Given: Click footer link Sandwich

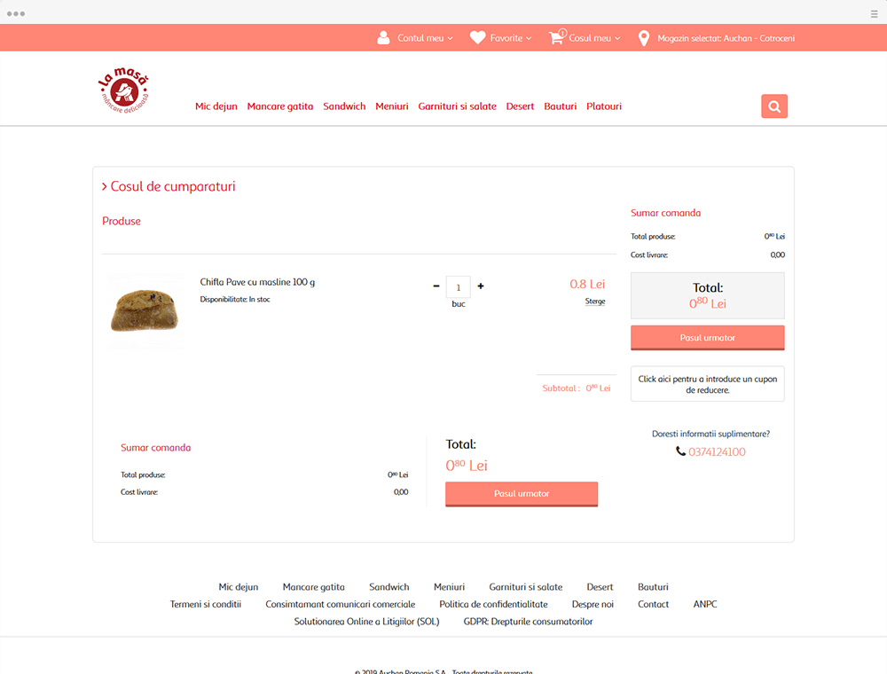Looking at the screenshot, I should coord(389,587).
